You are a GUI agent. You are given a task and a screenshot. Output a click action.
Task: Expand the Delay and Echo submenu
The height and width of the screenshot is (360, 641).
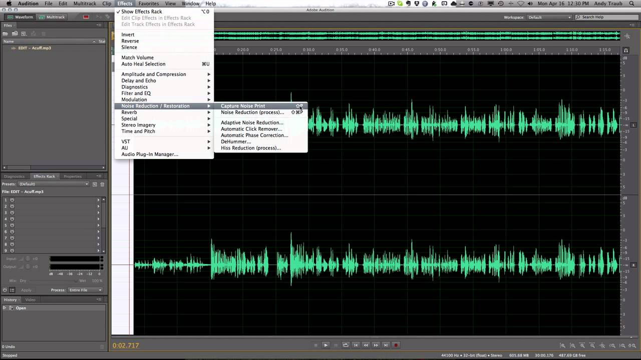(x=164, y=80)
